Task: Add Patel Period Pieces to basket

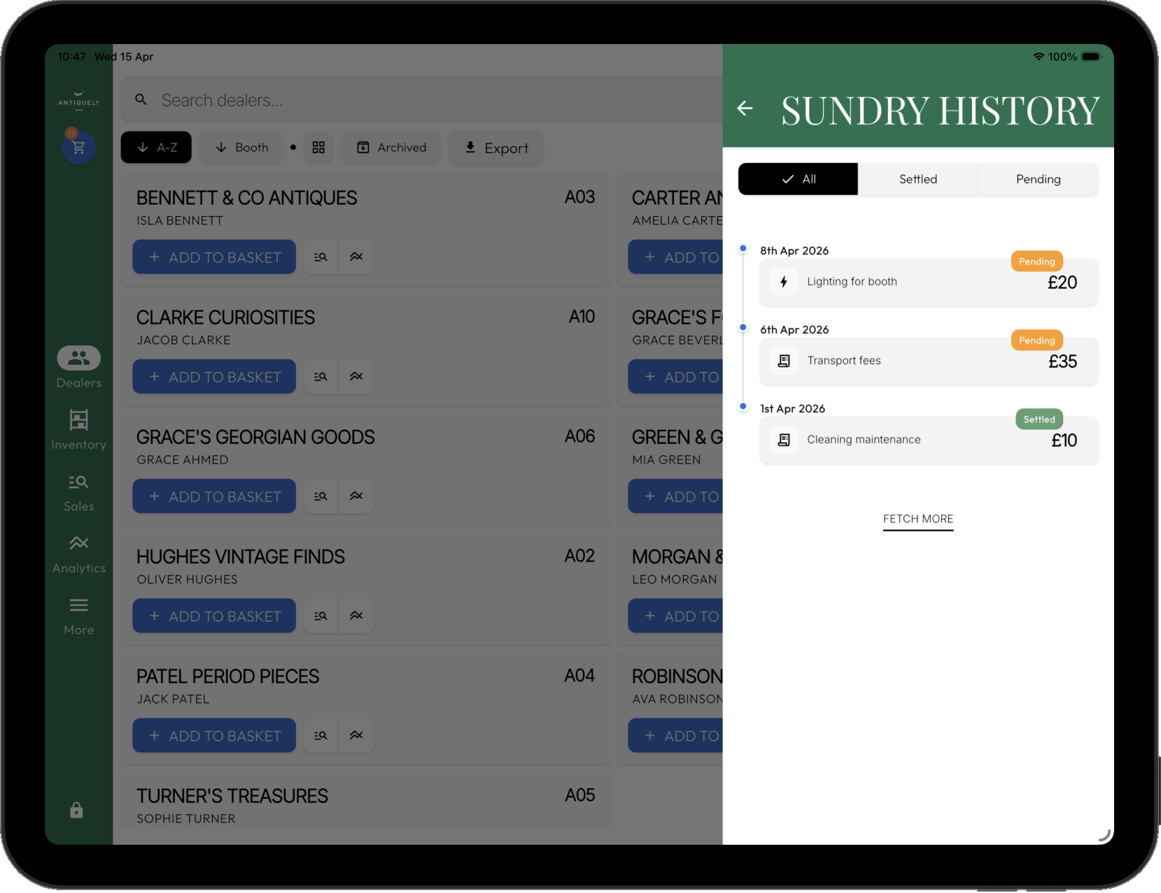Action: click(214, 735)
